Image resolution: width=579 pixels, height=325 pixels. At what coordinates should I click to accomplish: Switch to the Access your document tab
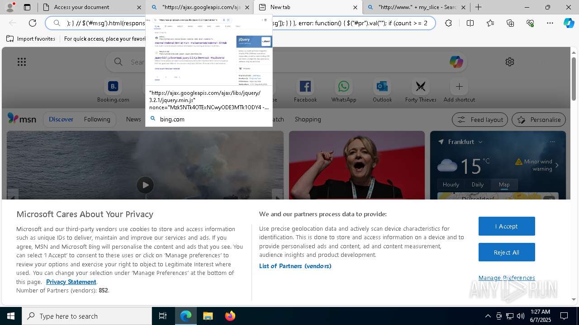pos(91,7)
